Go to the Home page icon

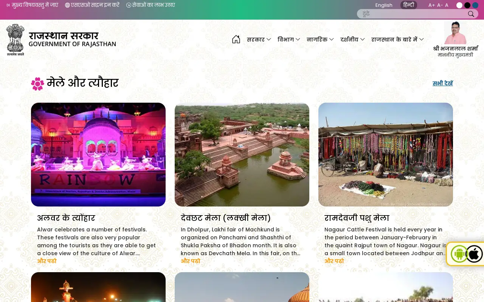click(x=236, y=39)
